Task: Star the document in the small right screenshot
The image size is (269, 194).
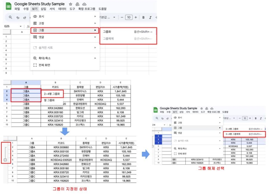Action: pyautogui.click(x=202, y=108)
